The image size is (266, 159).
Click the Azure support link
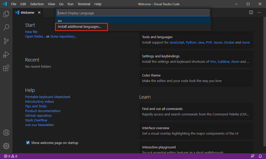[x=218, y=43]
